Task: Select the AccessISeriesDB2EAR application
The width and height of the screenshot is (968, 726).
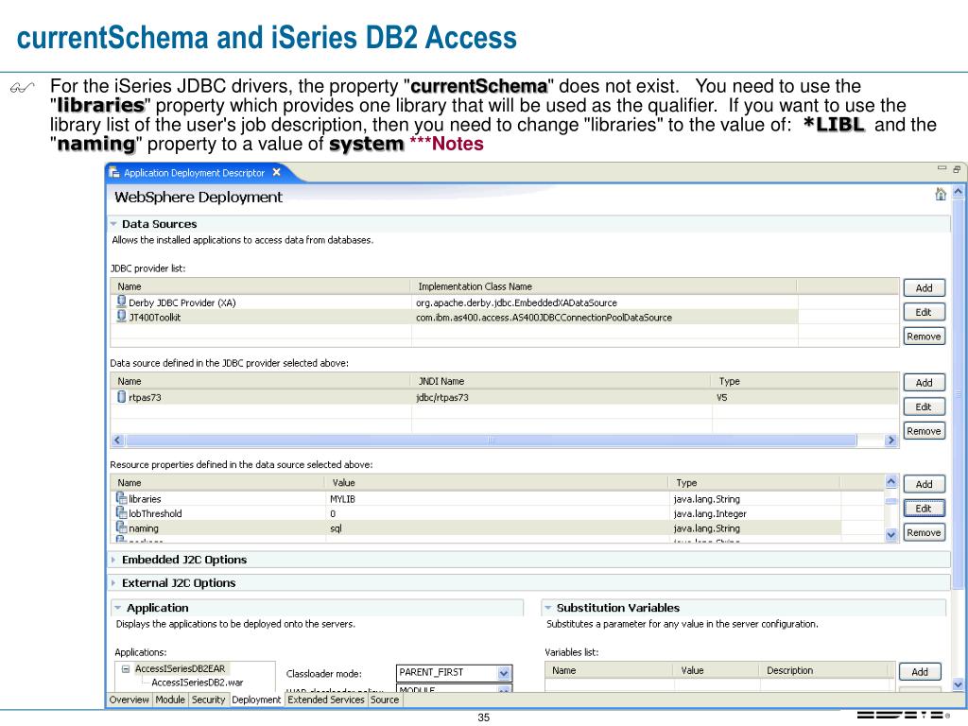Action: pos(181,668)
